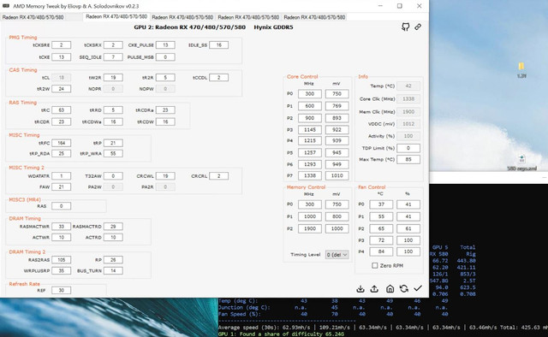Click the FAW field showing 21

(x=61, y=186)
